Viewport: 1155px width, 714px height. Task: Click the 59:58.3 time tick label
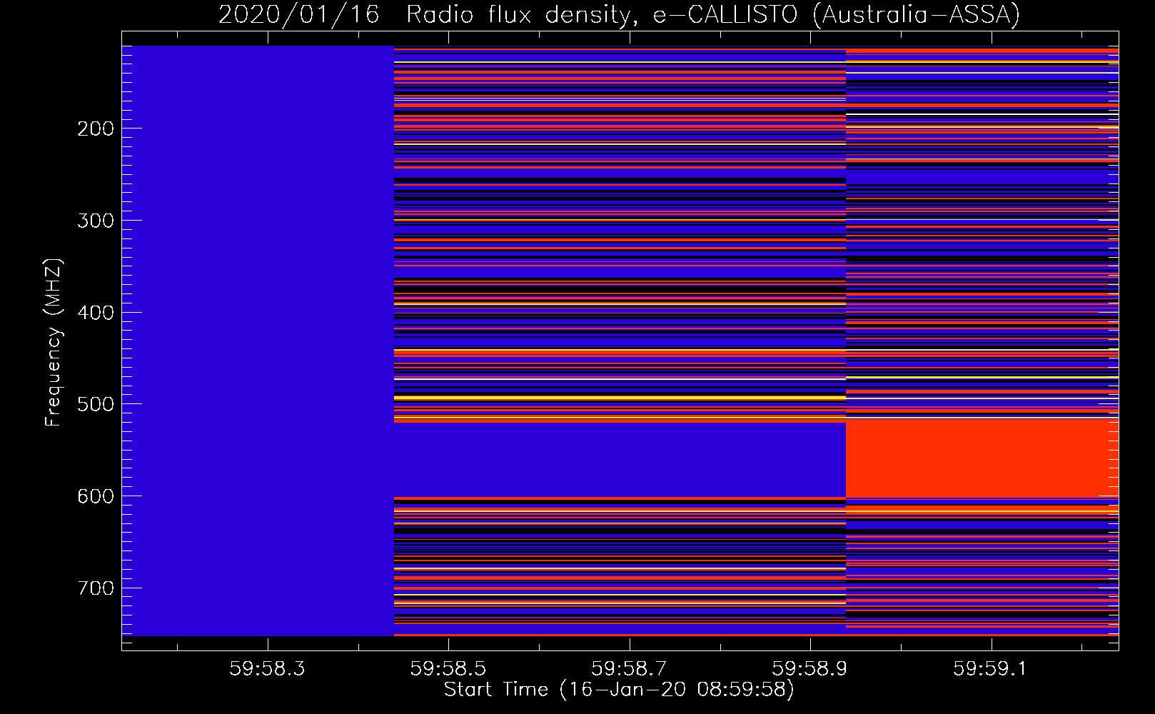tap(268, 669)
